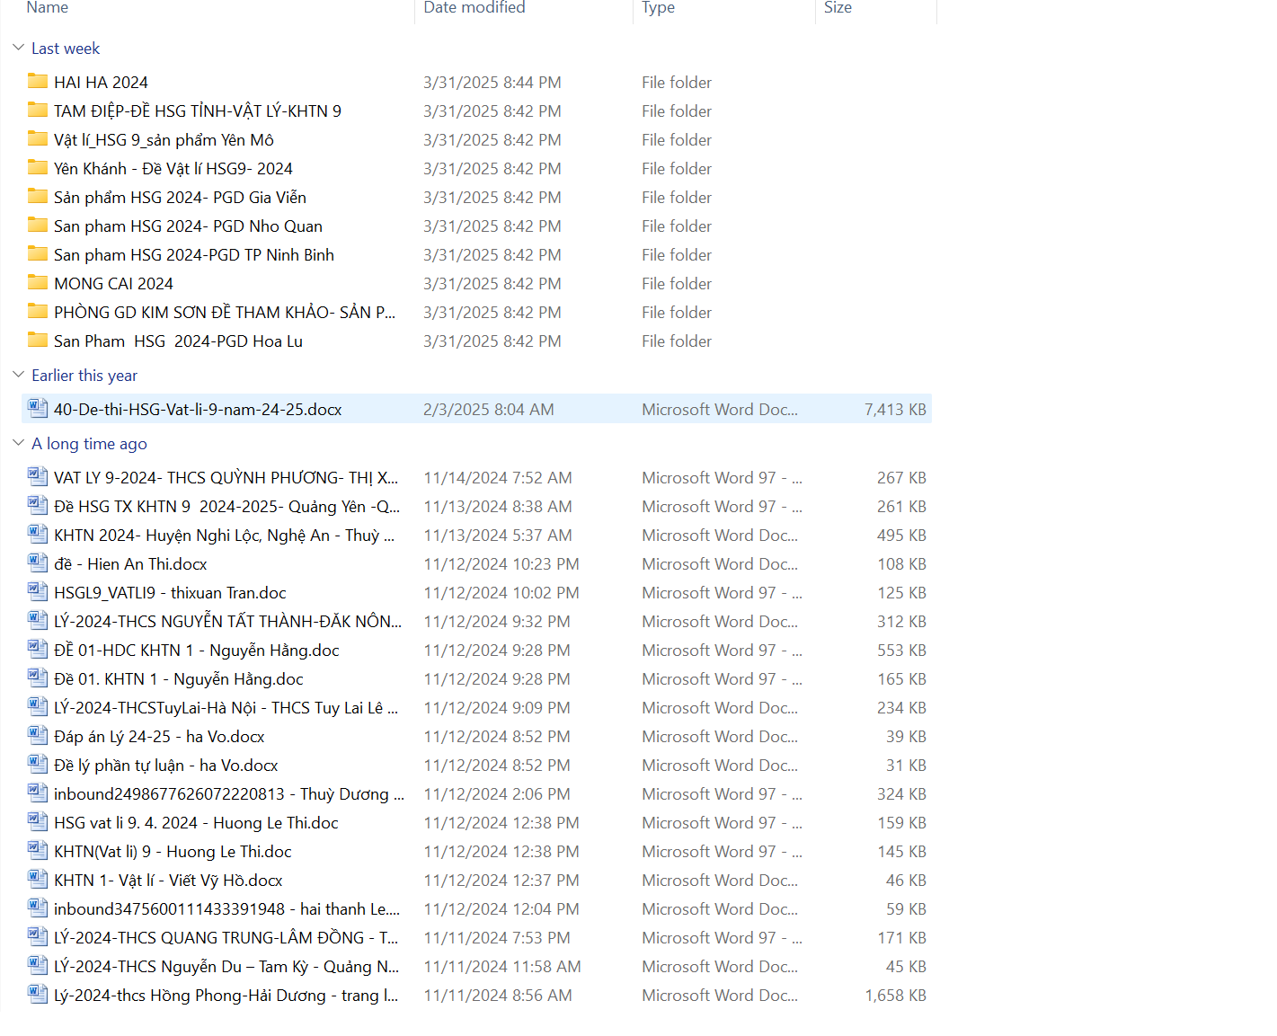1277x1036 pixels.
Task: Collapse the A long time ago group
Action: 19,443
